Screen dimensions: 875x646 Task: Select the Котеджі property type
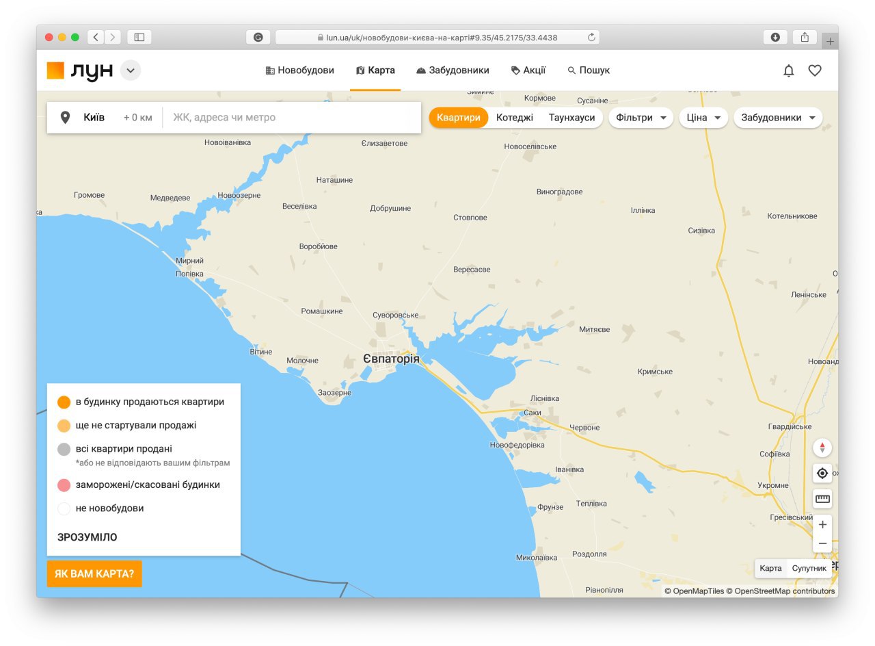(515, 118)
